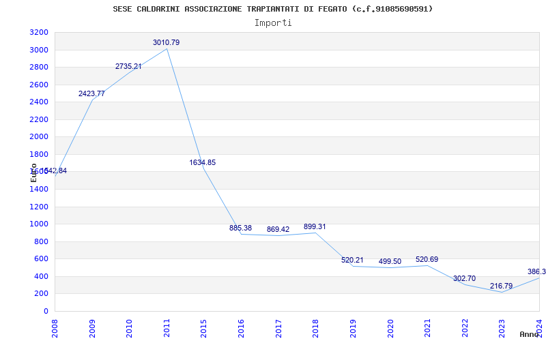The width and height of the screenshot is (546, 341).
Task: Click the x-axis year 2016
Action: pos(241,328)
